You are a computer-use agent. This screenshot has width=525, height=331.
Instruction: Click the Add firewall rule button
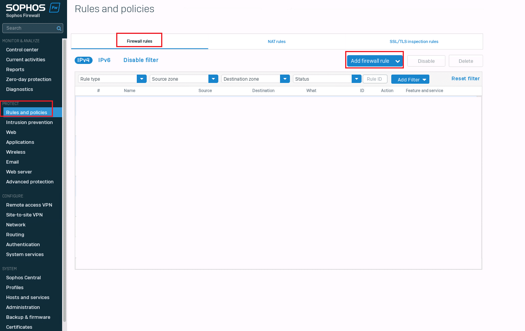click(370, 61)
